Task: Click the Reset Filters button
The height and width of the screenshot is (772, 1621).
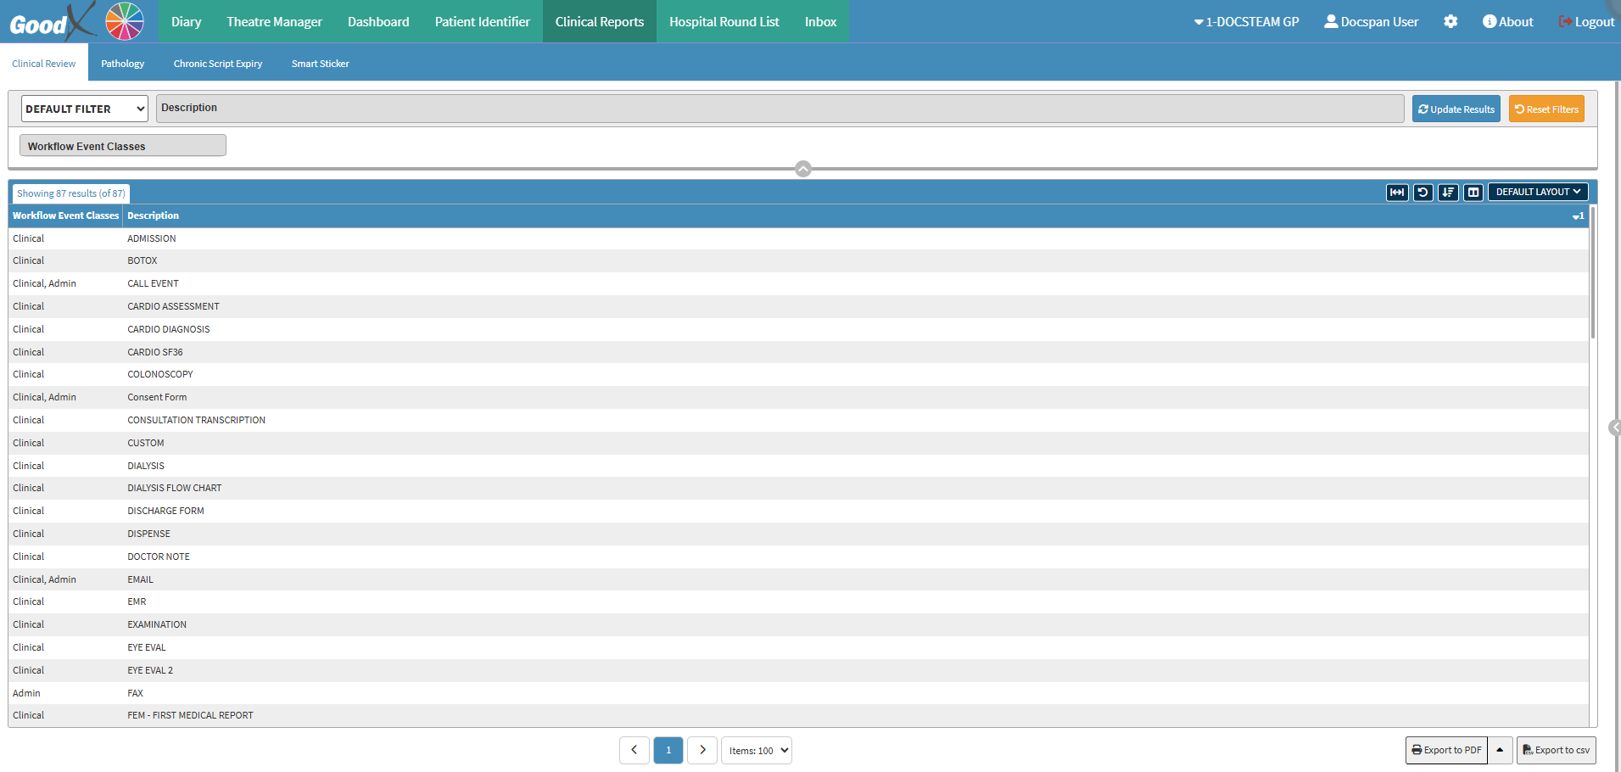Action: coord(1546,109)
